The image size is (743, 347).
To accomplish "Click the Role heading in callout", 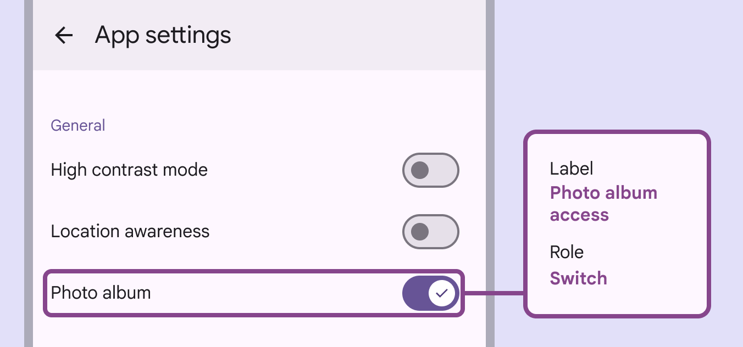I will pyautogui.click(x=567, y=252).
